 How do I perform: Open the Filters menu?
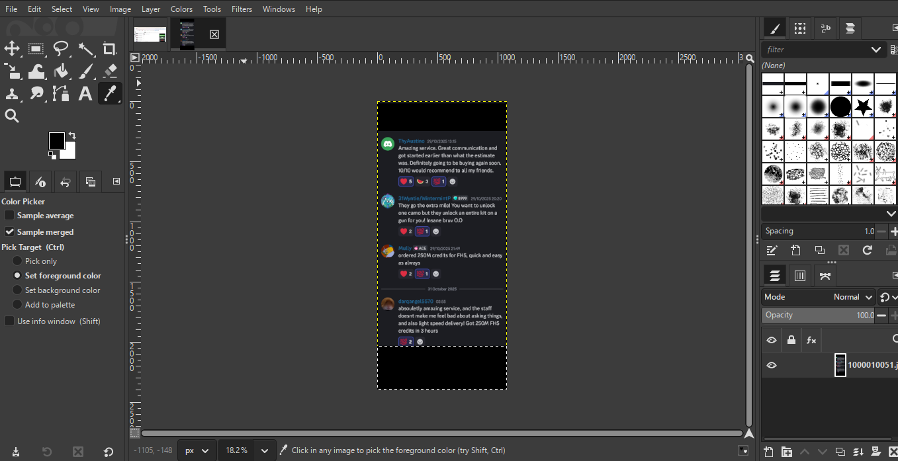[x=242, y=9]
